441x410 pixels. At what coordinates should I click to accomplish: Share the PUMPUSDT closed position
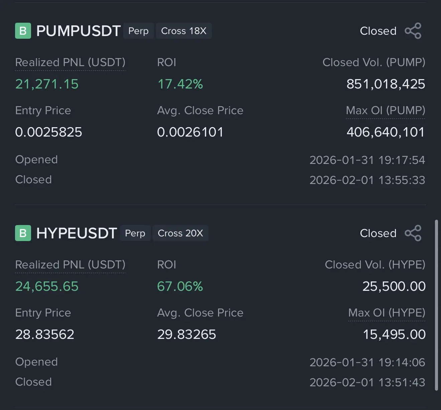pyautogui.click(x=413, y=31)
